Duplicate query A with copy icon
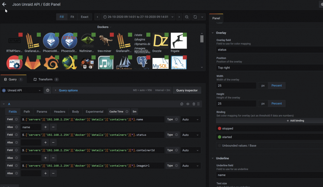Screen dimensions: 323x187 182,104
